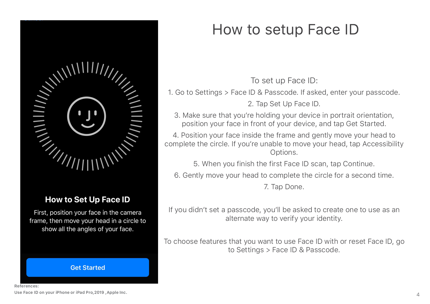The height and width of the screenshot is (304, 430).
Task: Select the 'How to Set Up Face ID' heading
Action: click(88, 199)
